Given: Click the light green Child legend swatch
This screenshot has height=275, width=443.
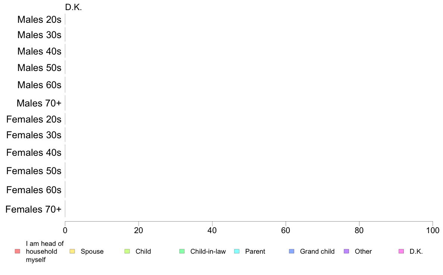Looking at the screenshot, I should (127, 251).
